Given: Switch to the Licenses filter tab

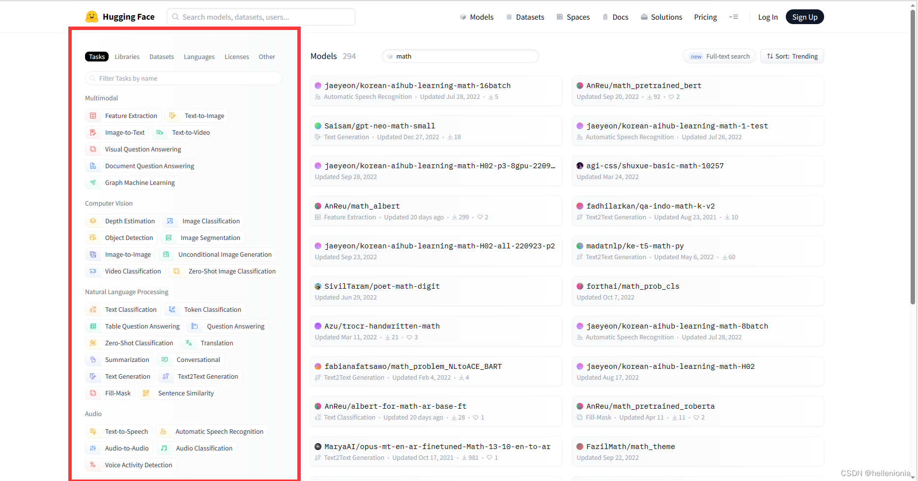Looking at the screenshot, I should coord(237,57).
